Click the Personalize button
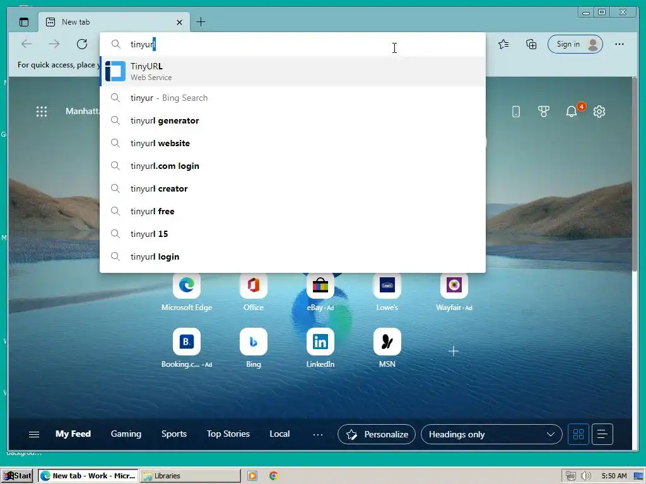646x484 pixels. 377,434
